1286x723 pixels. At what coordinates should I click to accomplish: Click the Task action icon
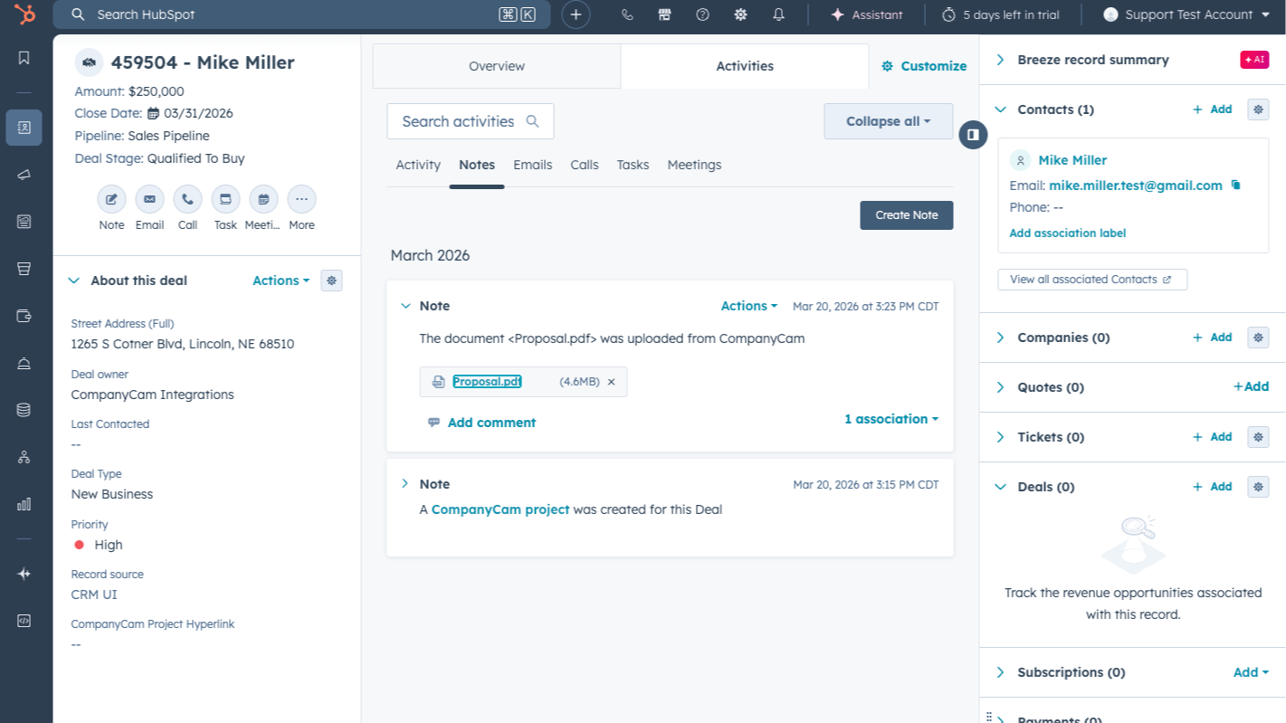225,199
